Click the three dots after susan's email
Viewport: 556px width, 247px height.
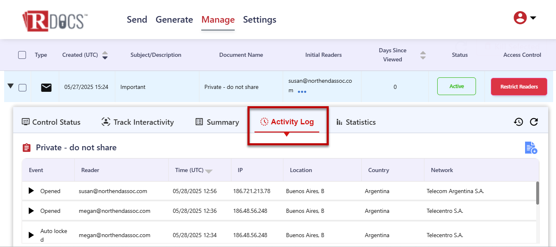302,92
